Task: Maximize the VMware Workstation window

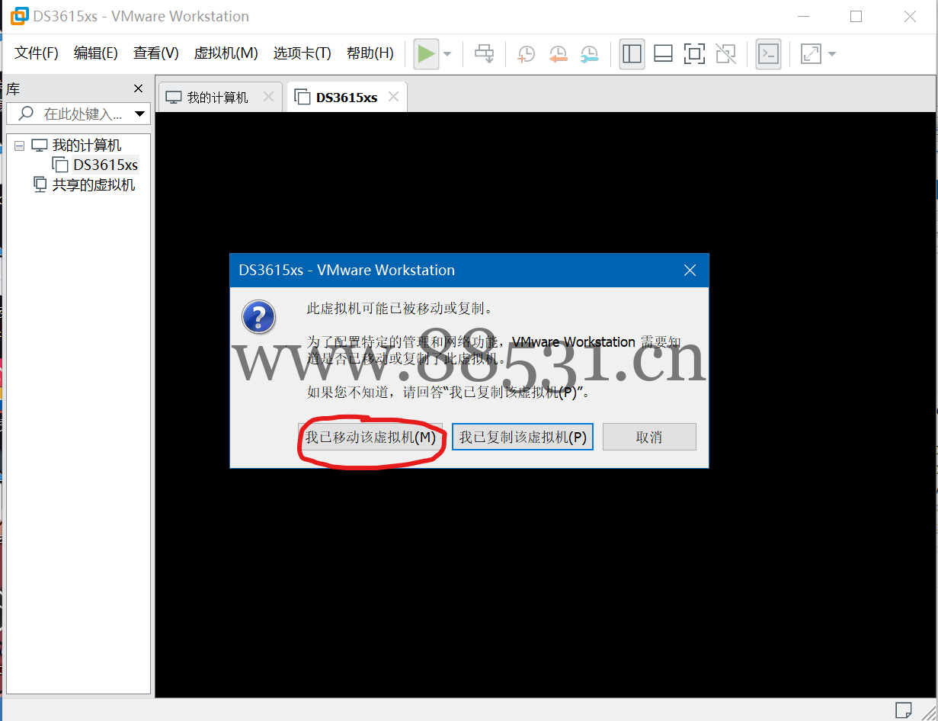Action: coord(856,16)
